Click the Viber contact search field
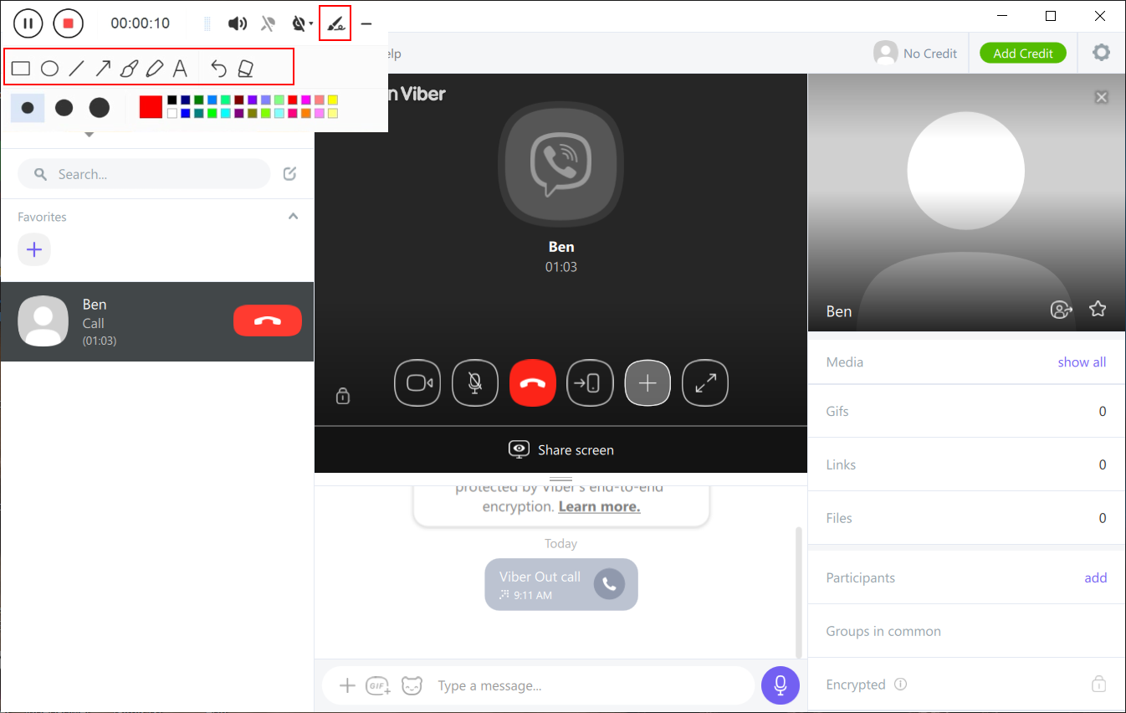The image size is (1126, 713). (x=144, y=174)
